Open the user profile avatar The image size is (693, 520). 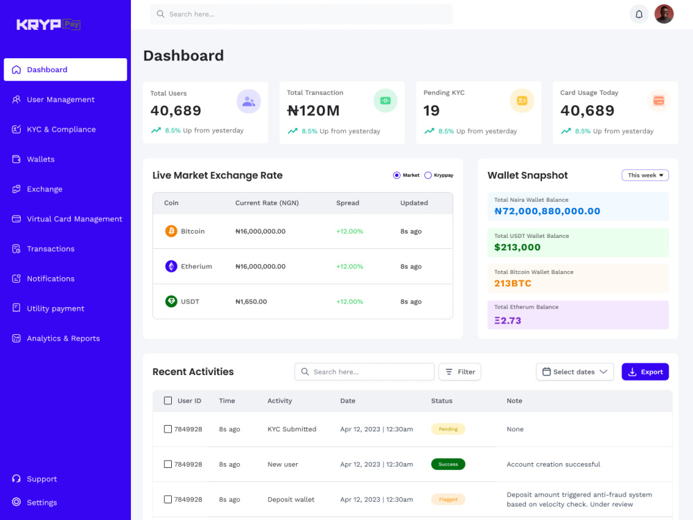click(664, 14)
